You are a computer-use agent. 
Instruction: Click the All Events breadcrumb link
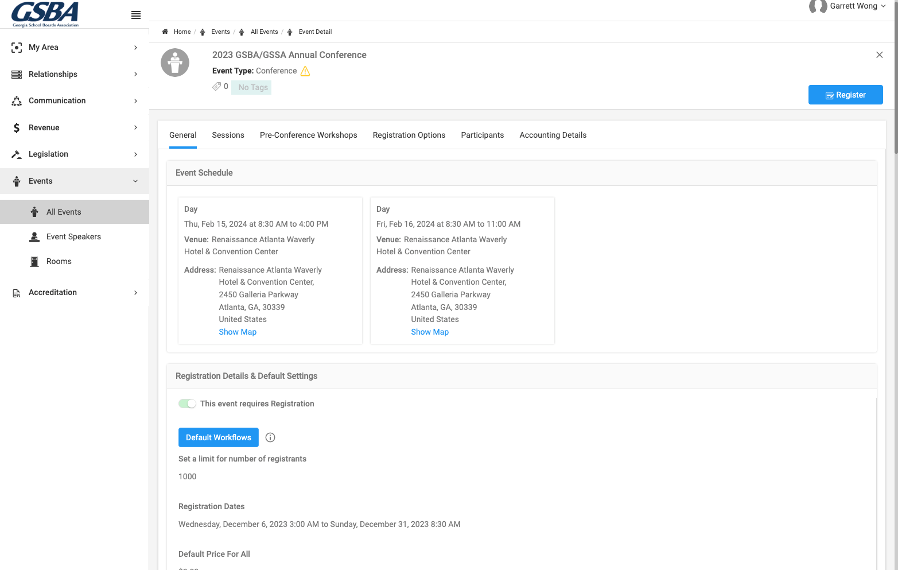pyautogui.click(x=264, y=32)
